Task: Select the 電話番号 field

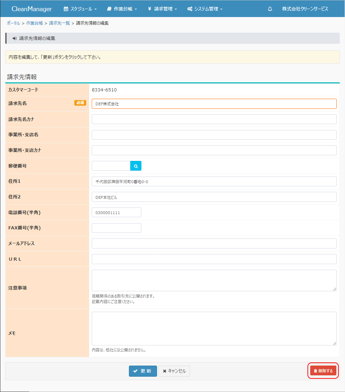Action: click(116, 213)
